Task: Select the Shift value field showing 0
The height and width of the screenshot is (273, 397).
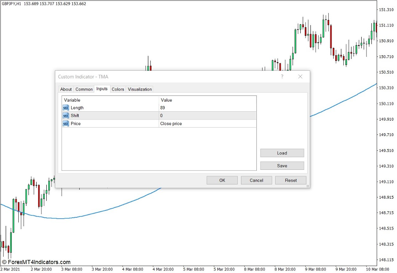Action: (x=207, y=116)
